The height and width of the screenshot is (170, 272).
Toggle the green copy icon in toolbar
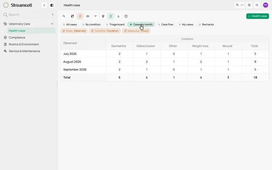click(x=110, y=16)
